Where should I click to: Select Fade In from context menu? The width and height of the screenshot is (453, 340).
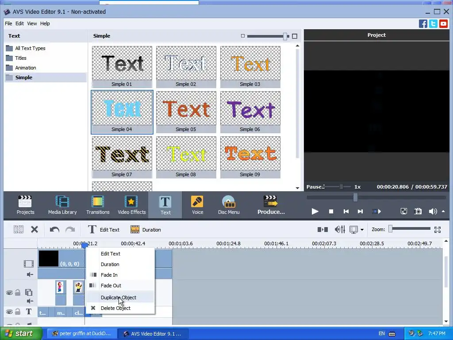(x=120, y=275)
